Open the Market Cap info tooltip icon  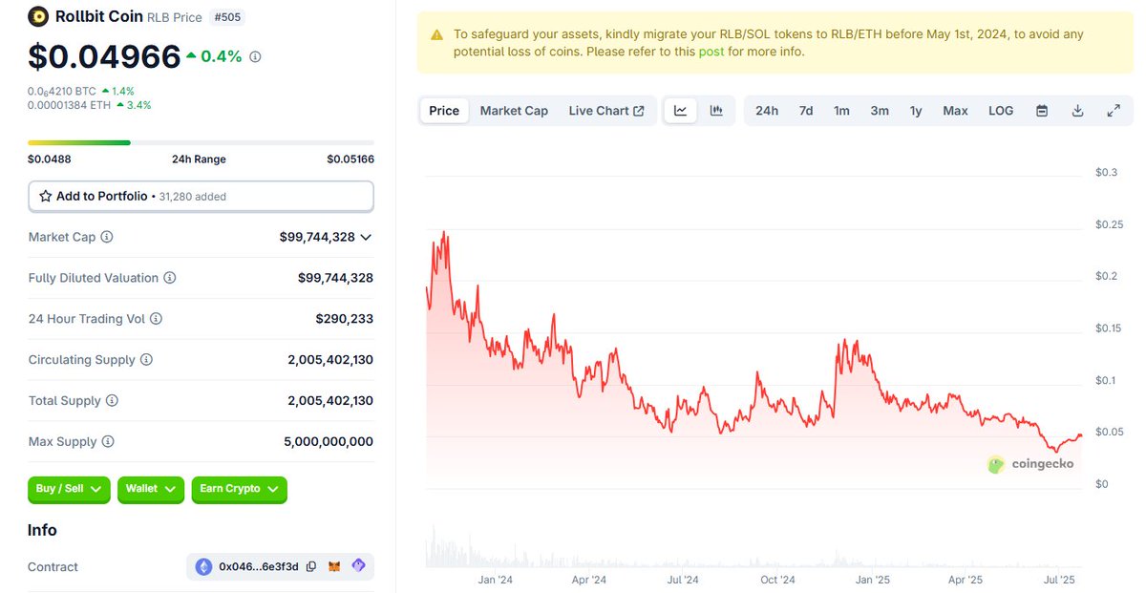pos(107,237)
